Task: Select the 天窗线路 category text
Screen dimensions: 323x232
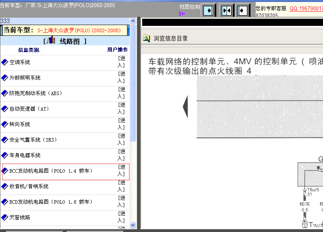Action: [x=20, y=217]
